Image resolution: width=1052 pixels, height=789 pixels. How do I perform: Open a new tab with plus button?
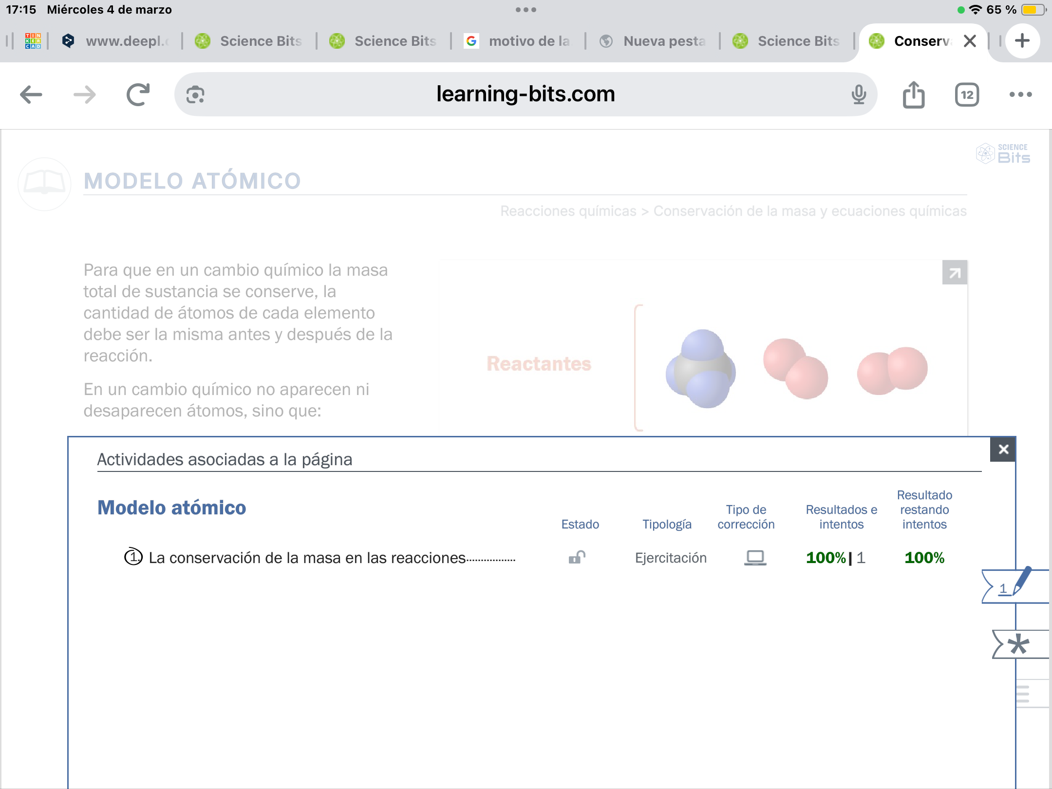click(x=1022, y=41)
